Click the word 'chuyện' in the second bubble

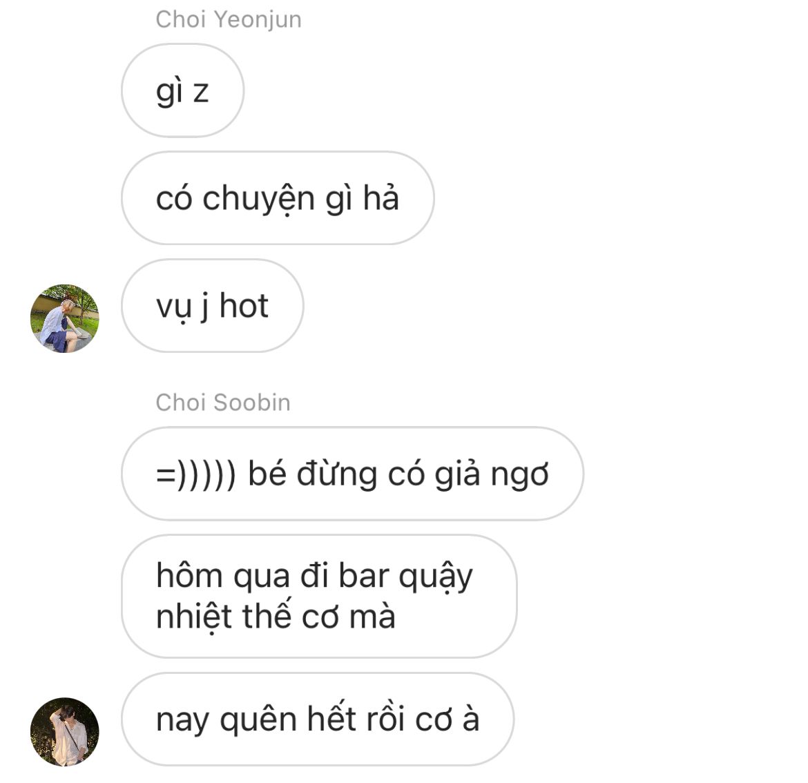coord(259,200)
